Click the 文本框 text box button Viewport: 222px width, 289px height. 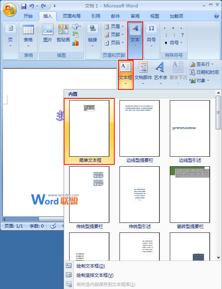(126, 75)
